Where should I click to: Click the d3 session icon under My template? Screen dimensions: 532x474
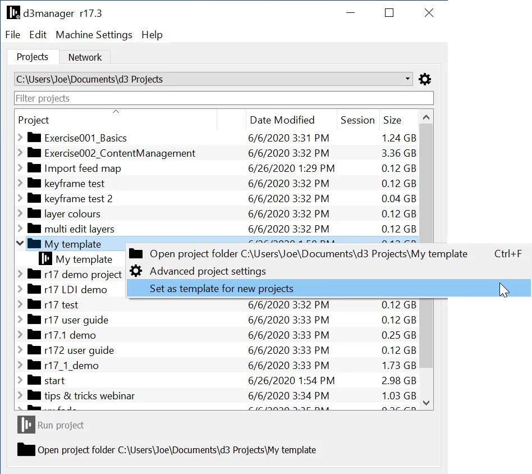46,259
